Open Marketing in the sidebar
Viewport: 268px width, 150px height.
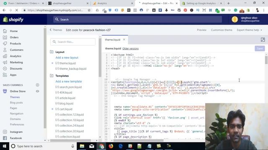click(16, 62)
